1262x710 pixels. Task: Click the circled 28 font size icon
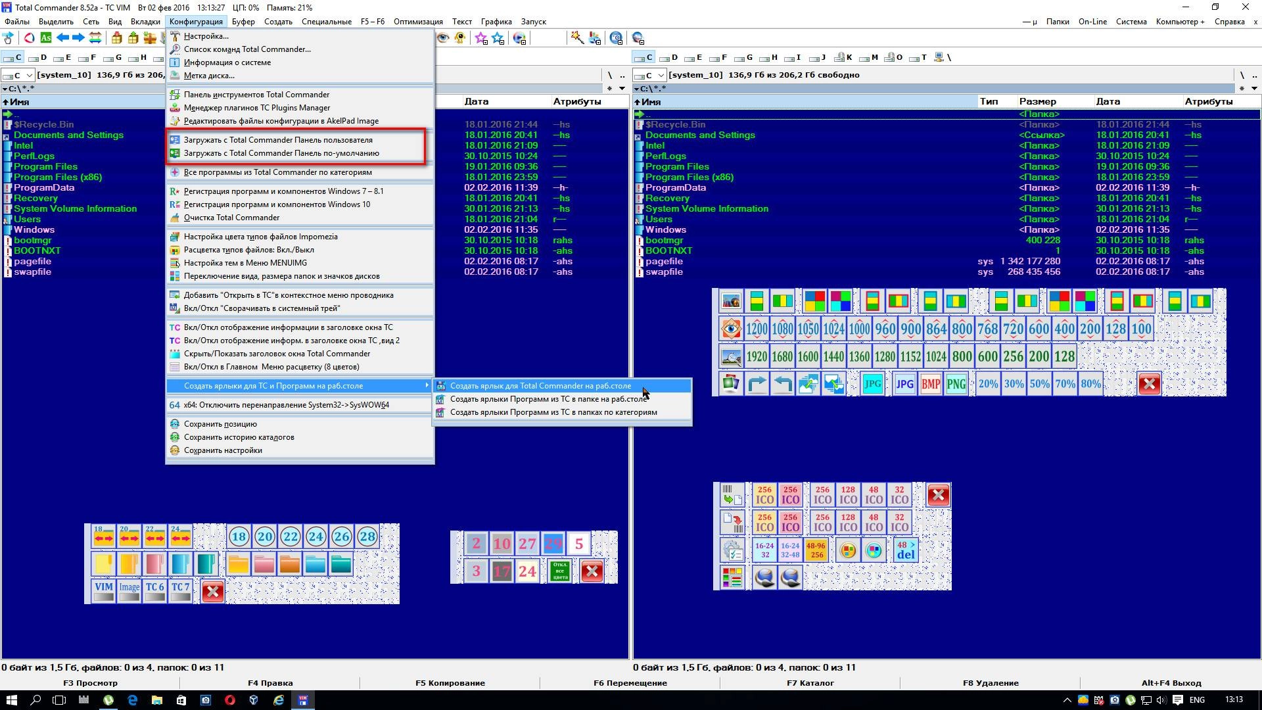367,536
